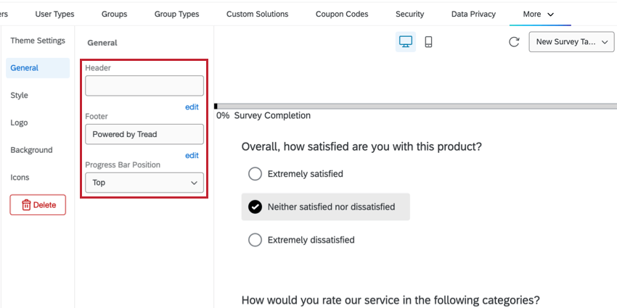The height and width of the screenshot is (308, 617).
Task: Switch to mobile preview mode
Action: tap(428, 42)
